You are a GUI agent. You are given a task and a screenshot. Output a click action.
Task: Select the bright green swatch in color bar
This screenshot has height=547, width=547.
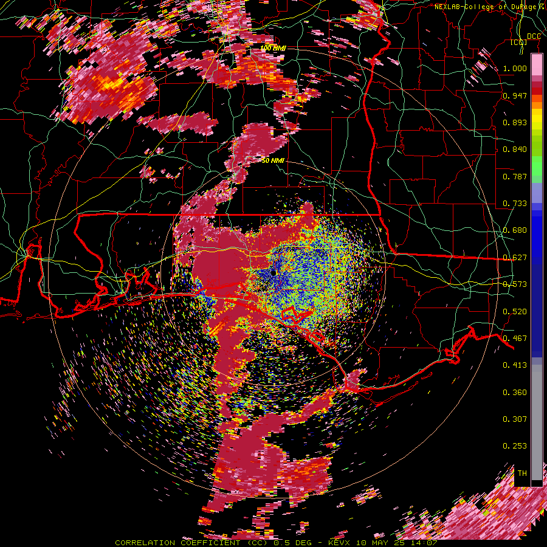click(x=537, y=166)
